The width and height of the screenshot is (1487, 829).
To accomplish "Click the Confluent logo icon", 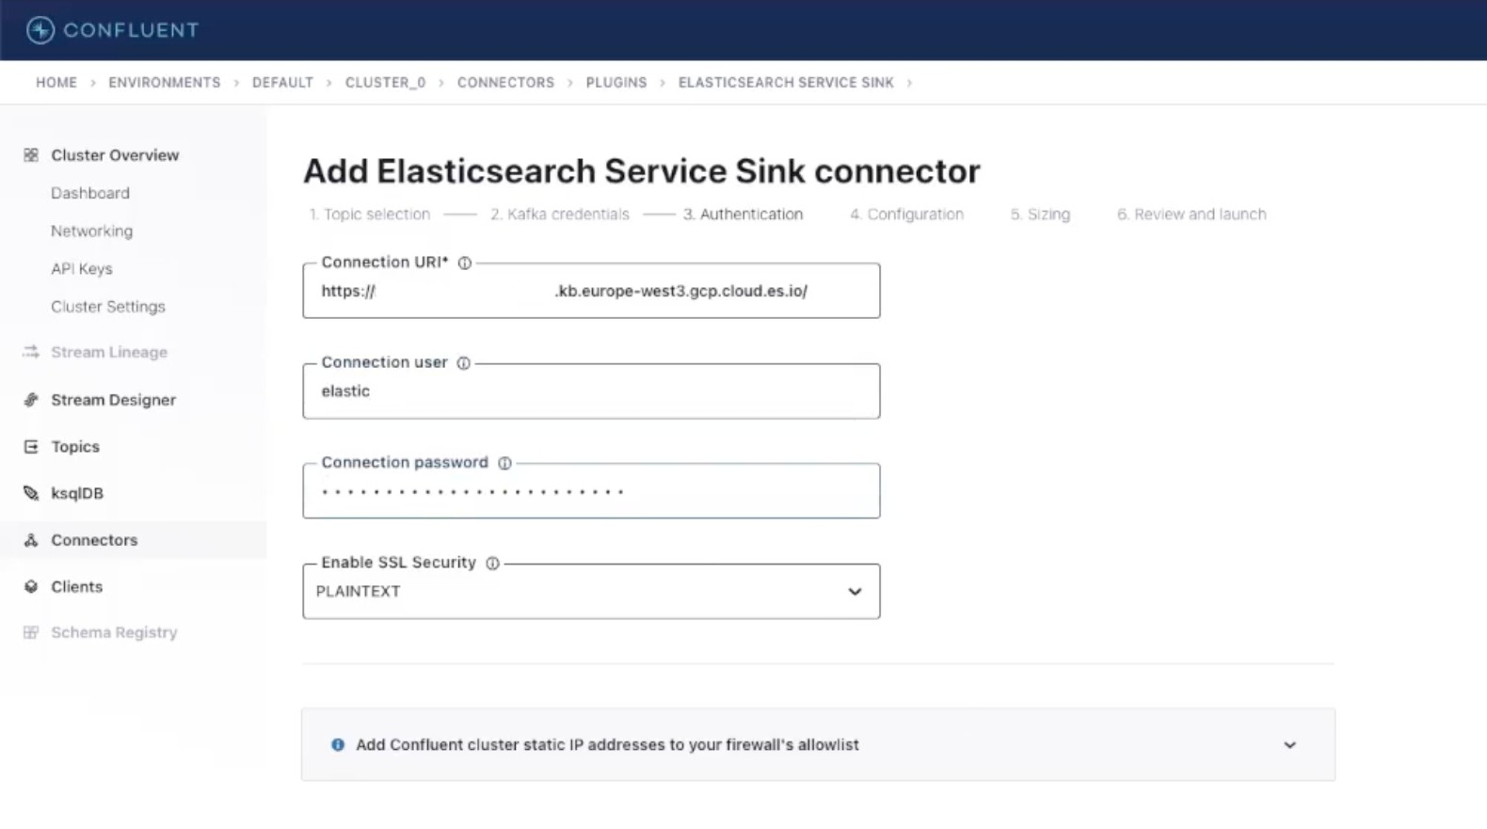I will coord(40,30).
